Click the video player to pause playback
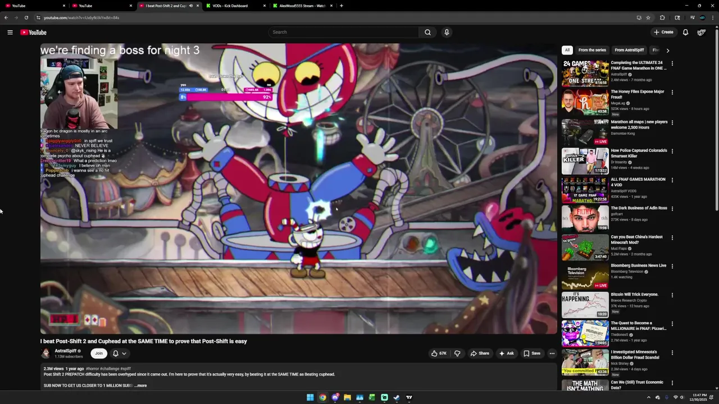Viewport: 719px width, 404px height. click(x=298, y=189)
